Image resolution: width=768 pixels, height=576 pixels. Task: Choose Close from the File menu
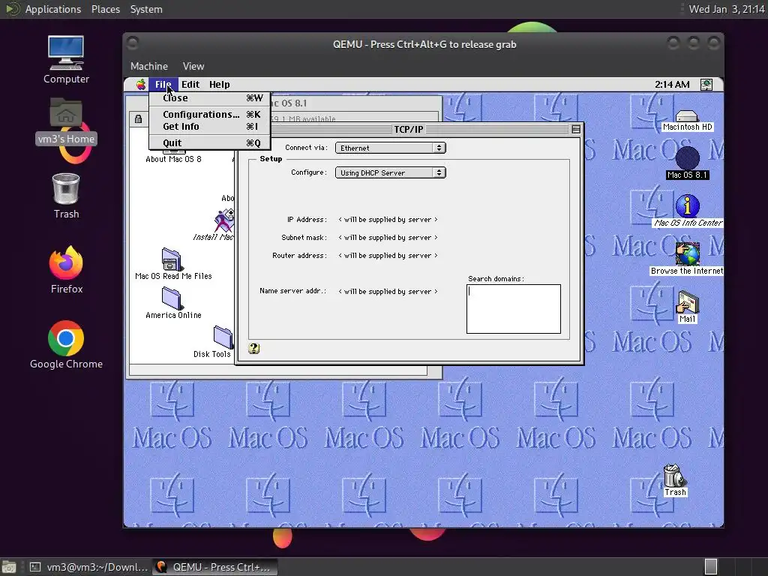click(209, 98)
